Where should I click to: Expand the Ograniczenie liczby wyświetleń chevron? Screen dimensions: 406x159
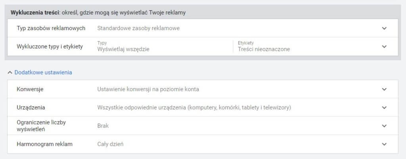[x=384, y=126]
